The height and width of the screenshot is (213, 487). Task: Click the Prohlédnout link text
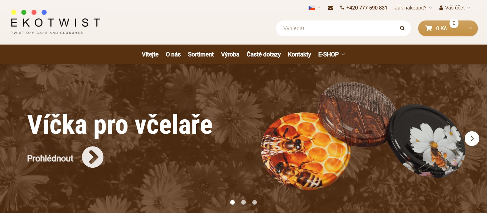50,158
